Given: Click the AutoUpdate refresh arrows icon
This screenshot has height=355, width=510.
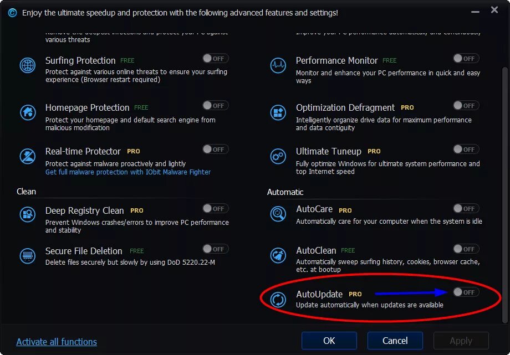Looking at the screenshot, I should point(278,300).
